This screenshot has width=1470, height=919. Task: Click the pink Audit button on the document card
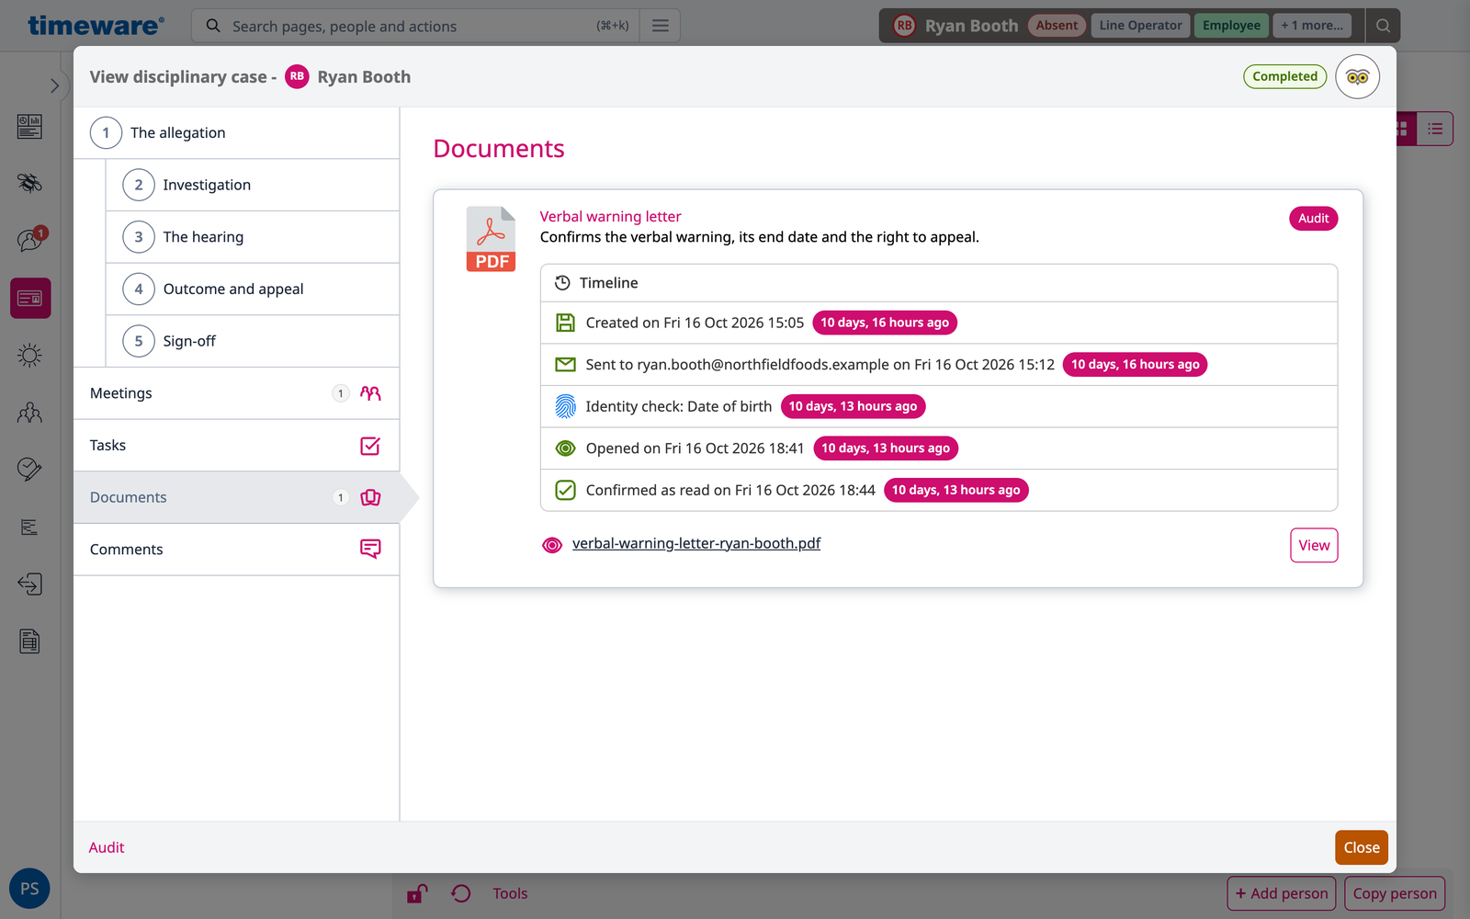(x=1313, y=219)
